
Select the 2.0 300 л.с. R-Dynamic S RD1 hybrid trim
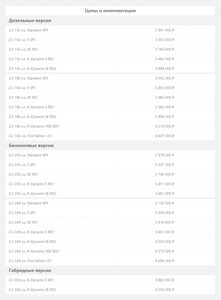coord(32,280)
